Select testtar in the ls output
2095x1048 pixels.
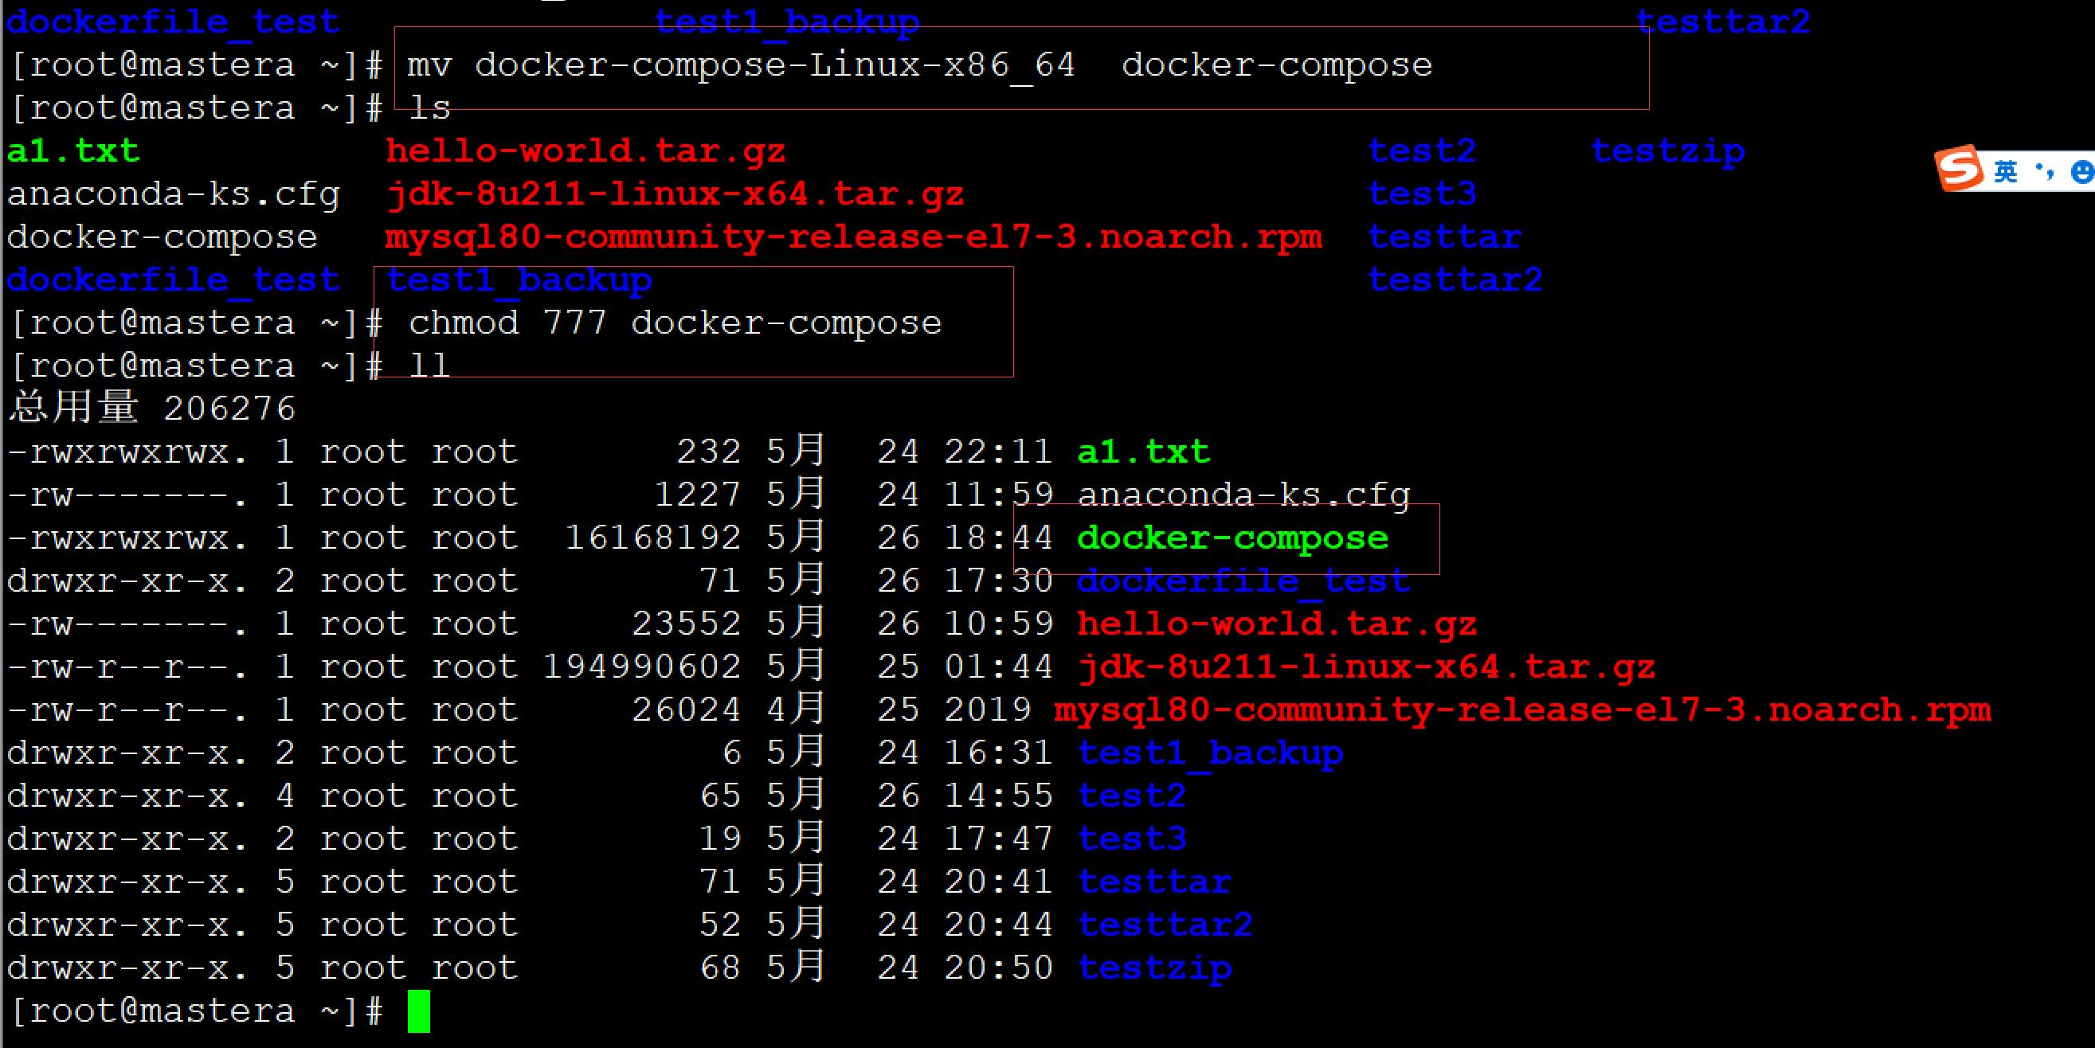[x=1444, y=237]
